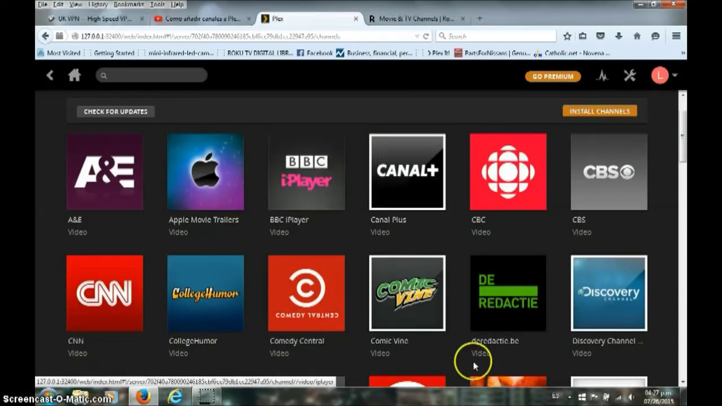Switch to the YouTube Como añadir canales tab

click(202, 19)
